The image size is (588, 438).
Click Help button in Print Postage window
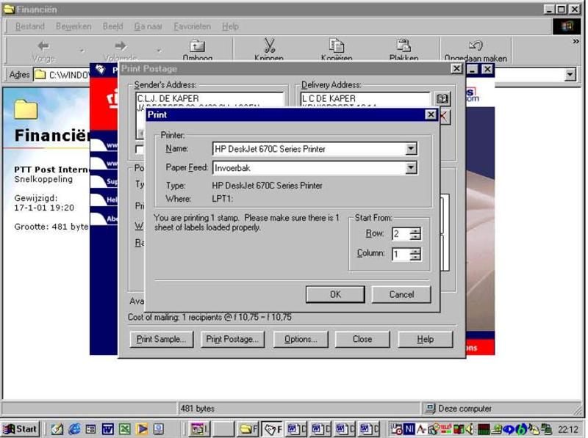[x=426, y=339]
